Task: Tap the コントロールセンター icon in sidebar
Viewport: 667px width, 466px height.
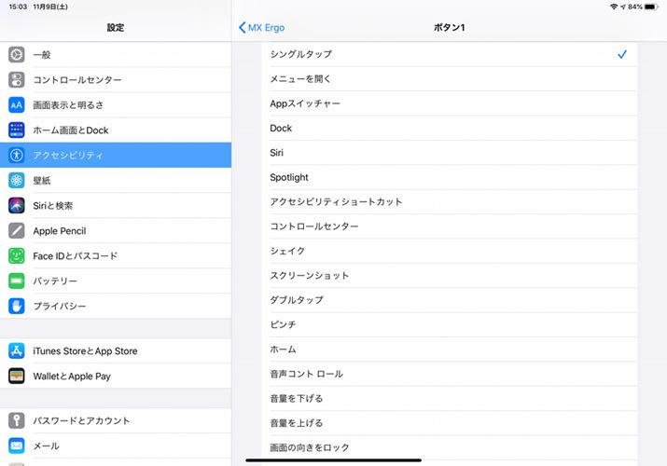Action: (x=17, y=80)
